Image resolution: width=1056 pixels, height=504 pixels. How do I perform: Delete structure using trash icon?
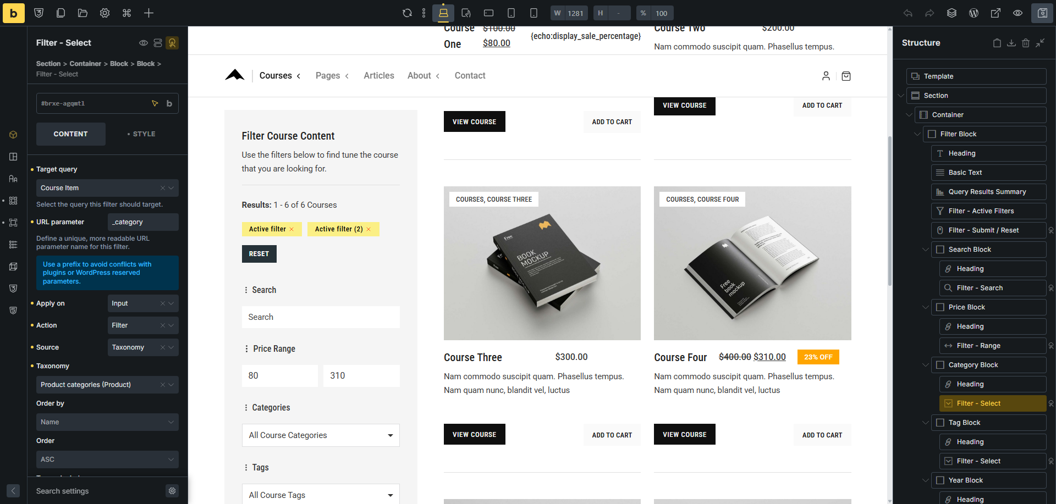(x=1025, y=43)
